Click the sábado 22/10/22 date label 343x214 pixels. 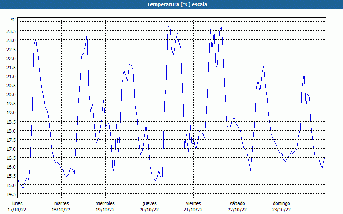click(x=238, y=207)
